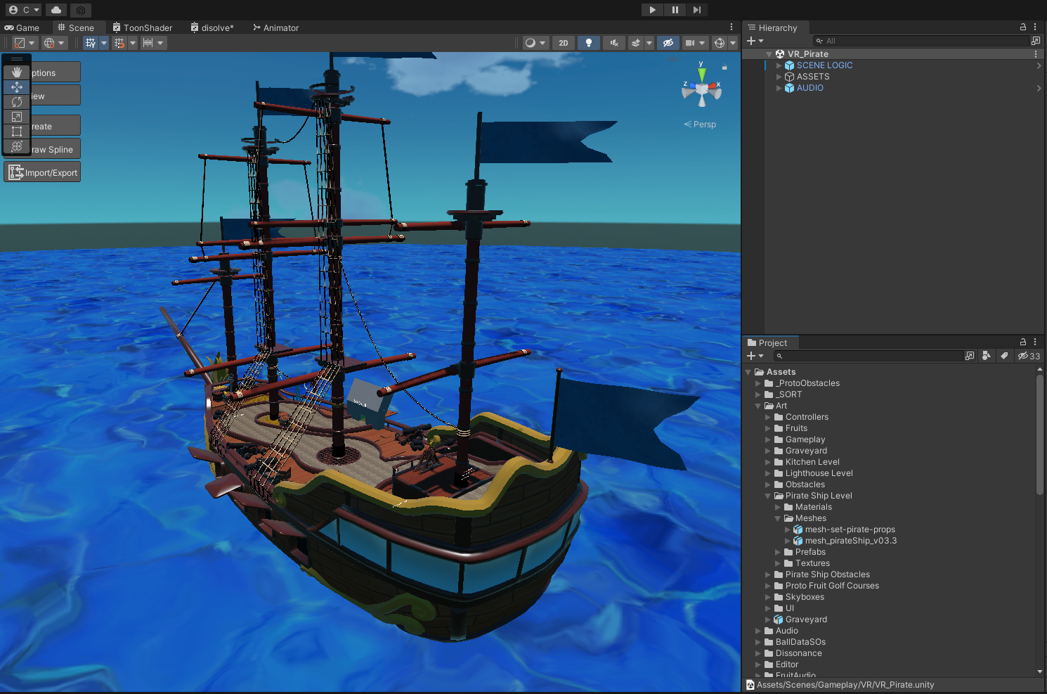Click the Project search by type icon
The width and height of the screenshot is (1047, 694).
[x=987, y=356]
